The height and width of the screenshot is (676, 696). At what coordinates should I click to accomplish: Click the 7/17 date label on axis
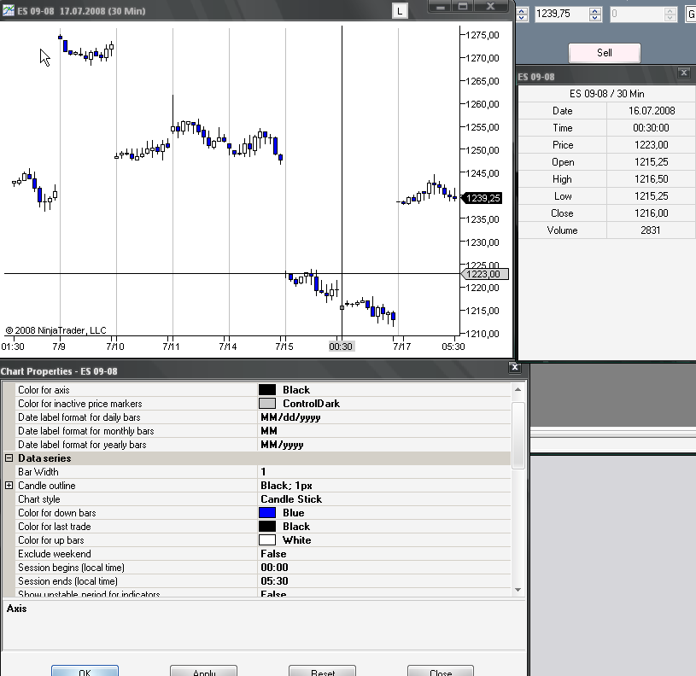click(x=401, y=347)
